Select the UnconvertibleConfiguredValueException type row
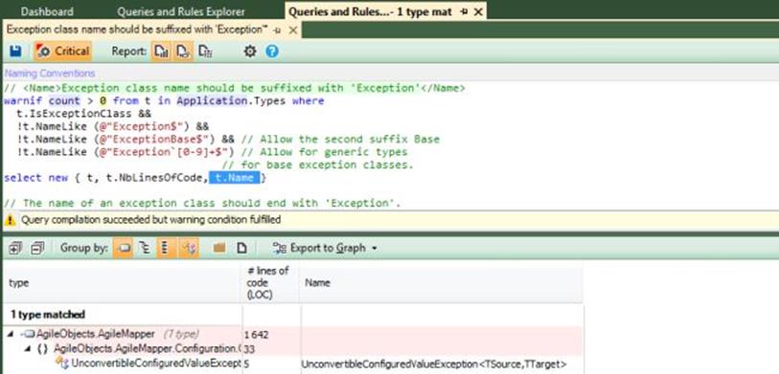 (x=292, y=363)
